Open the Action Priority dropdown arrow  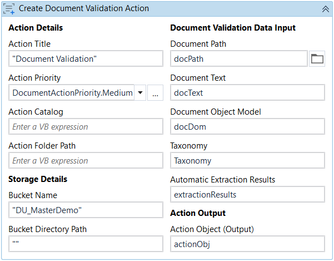pyautogui.click(x=140, y=93)
